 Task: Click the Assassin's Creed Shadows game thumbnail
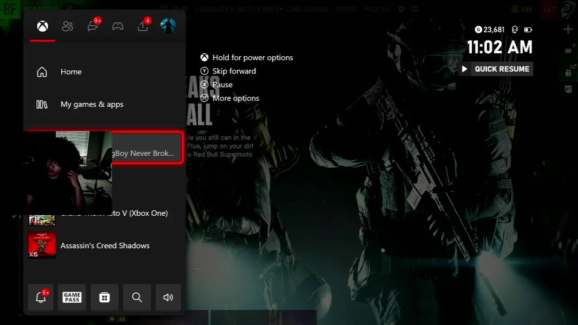click(x=42, y=245)
